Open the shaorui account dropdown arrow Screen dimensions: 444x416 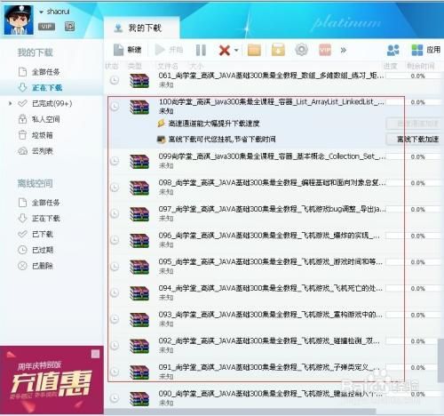click(42, 12)
